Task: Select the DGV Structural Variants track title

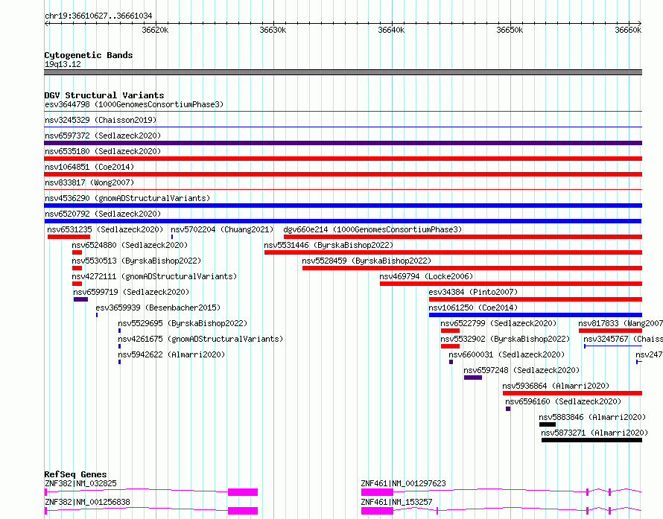Action: [x=104, y=95]
